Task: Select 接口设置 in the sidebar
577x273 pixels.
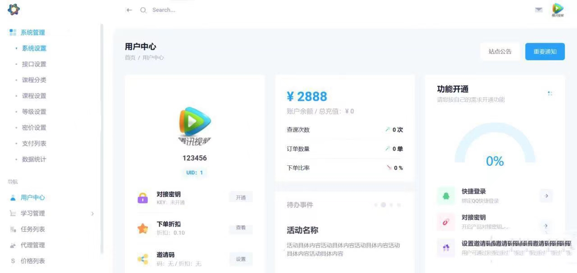Action: tap(34, 64)
